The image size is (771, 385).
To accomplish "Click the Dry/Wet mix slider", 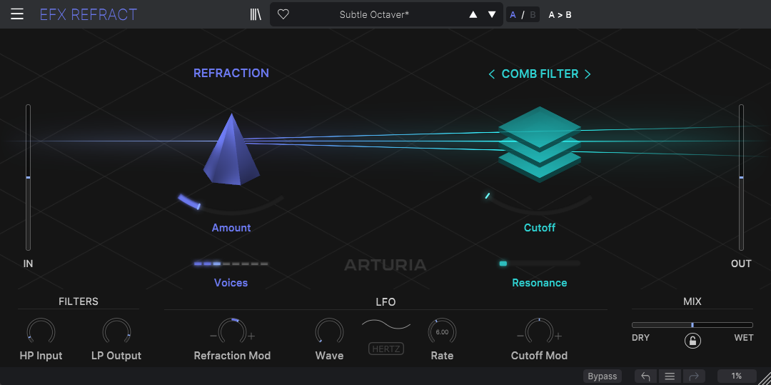I will pos(692,325).
